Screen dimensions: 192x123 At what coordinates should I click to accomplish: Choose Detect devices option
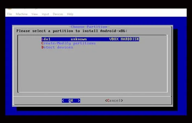(57, 47)
